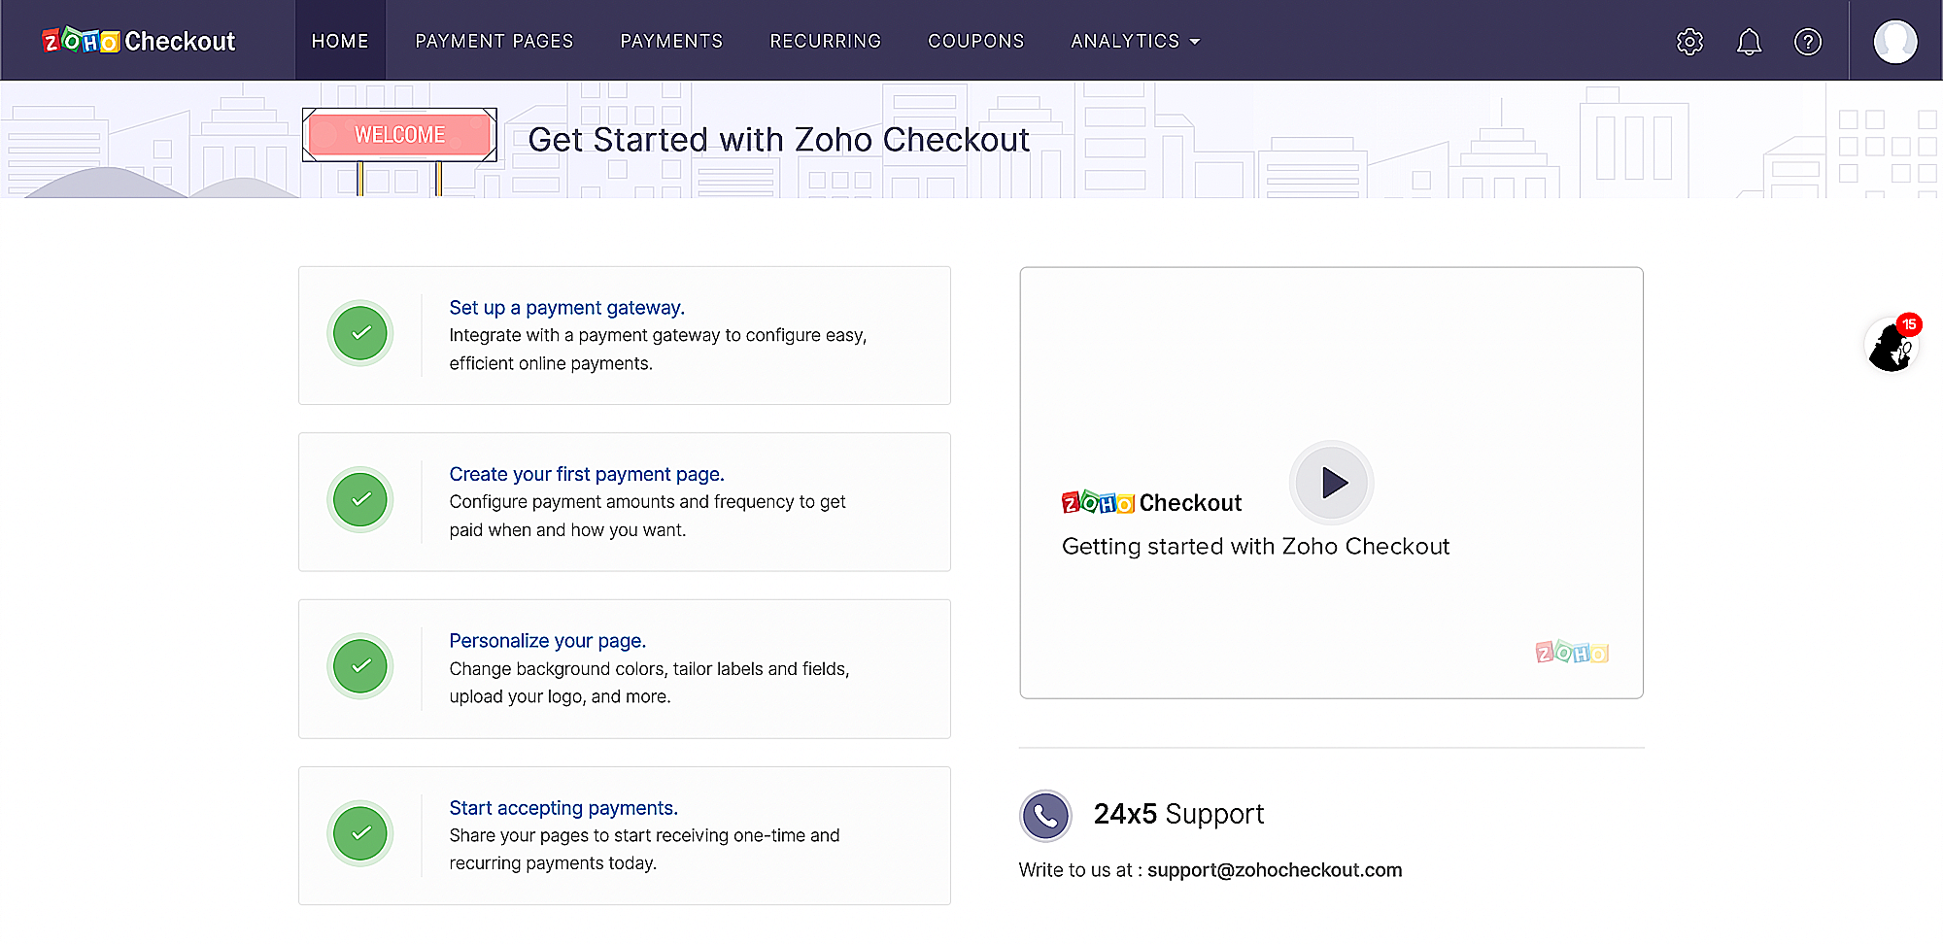The image size is (1943, 944).
Task: Switch to the Coupons tab
Action: click(975, 41)
